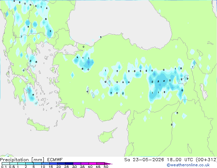Screen dimensions: 217x168
Task: Click the '25' legend scale label
Action: [x=66, y=167]
